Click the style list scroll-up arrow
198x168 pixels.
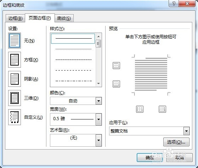click(x=98, y=37)
